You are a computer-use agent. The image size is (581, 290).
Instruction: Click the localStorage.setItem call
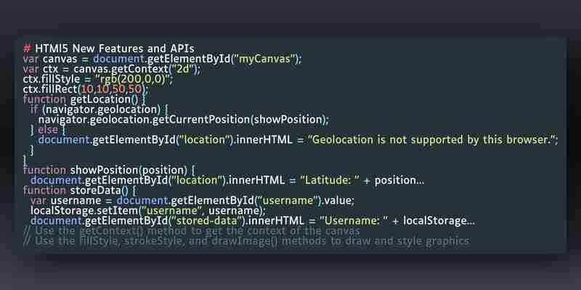click(148, 210)
